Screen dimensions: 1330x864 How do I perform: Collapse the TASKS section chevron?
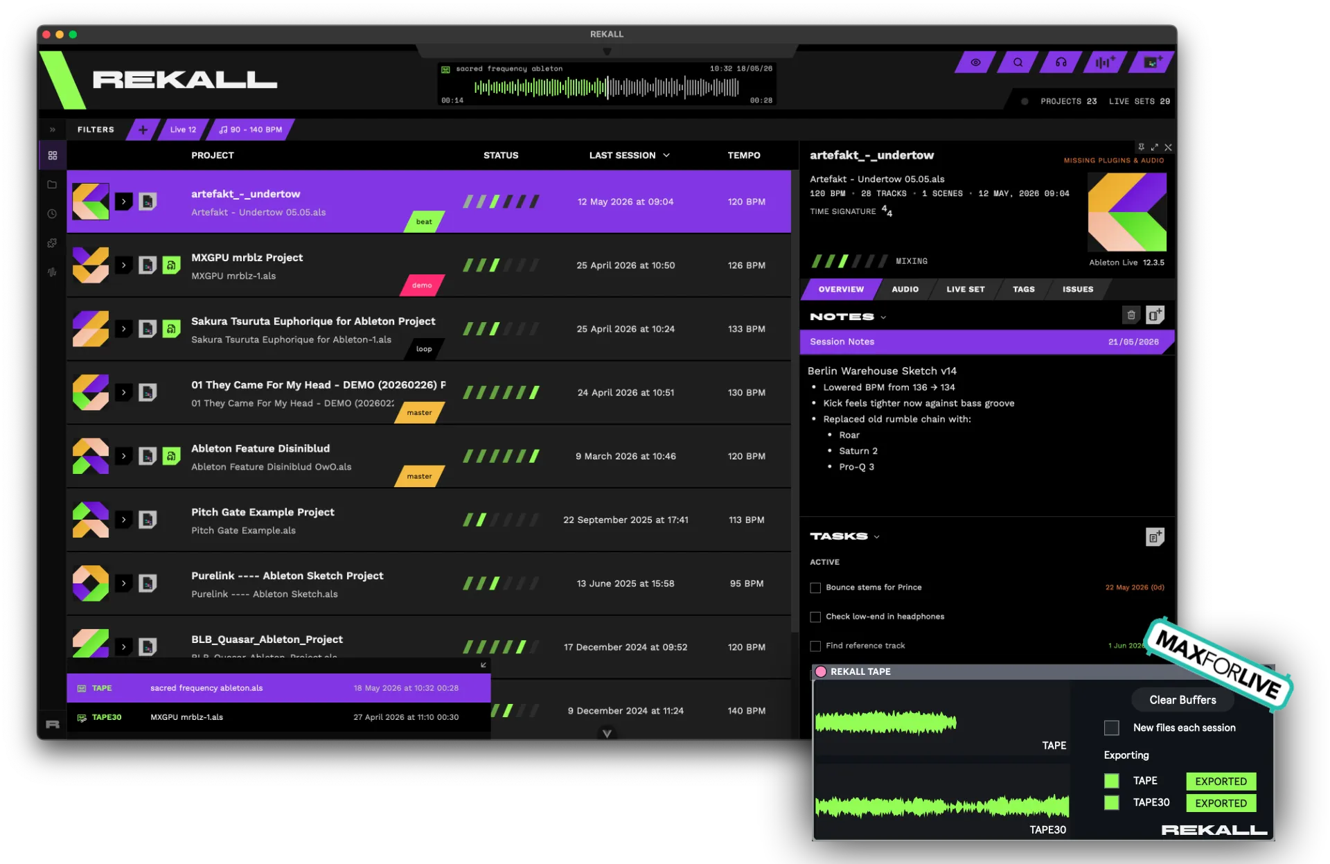point(877,537)
